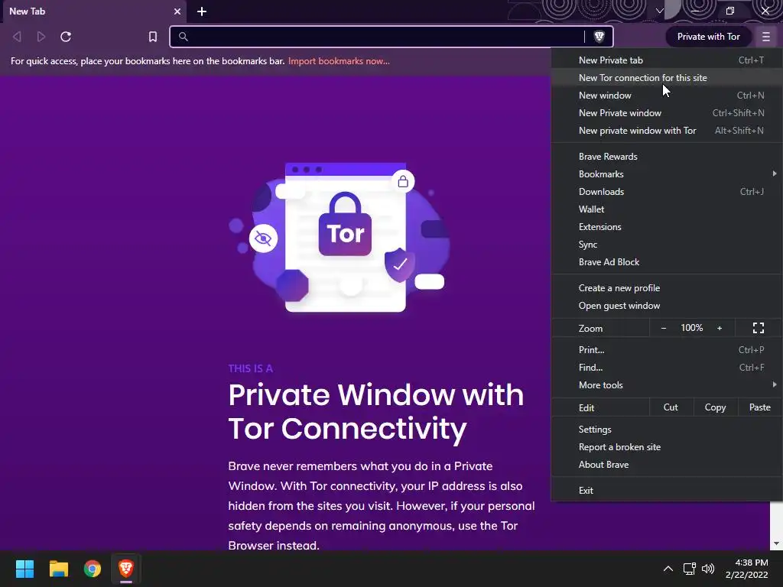The height and width of the screenshot is (587, 783).
Task: Open Windows Start menu
Action: click(x=24, y=569)
